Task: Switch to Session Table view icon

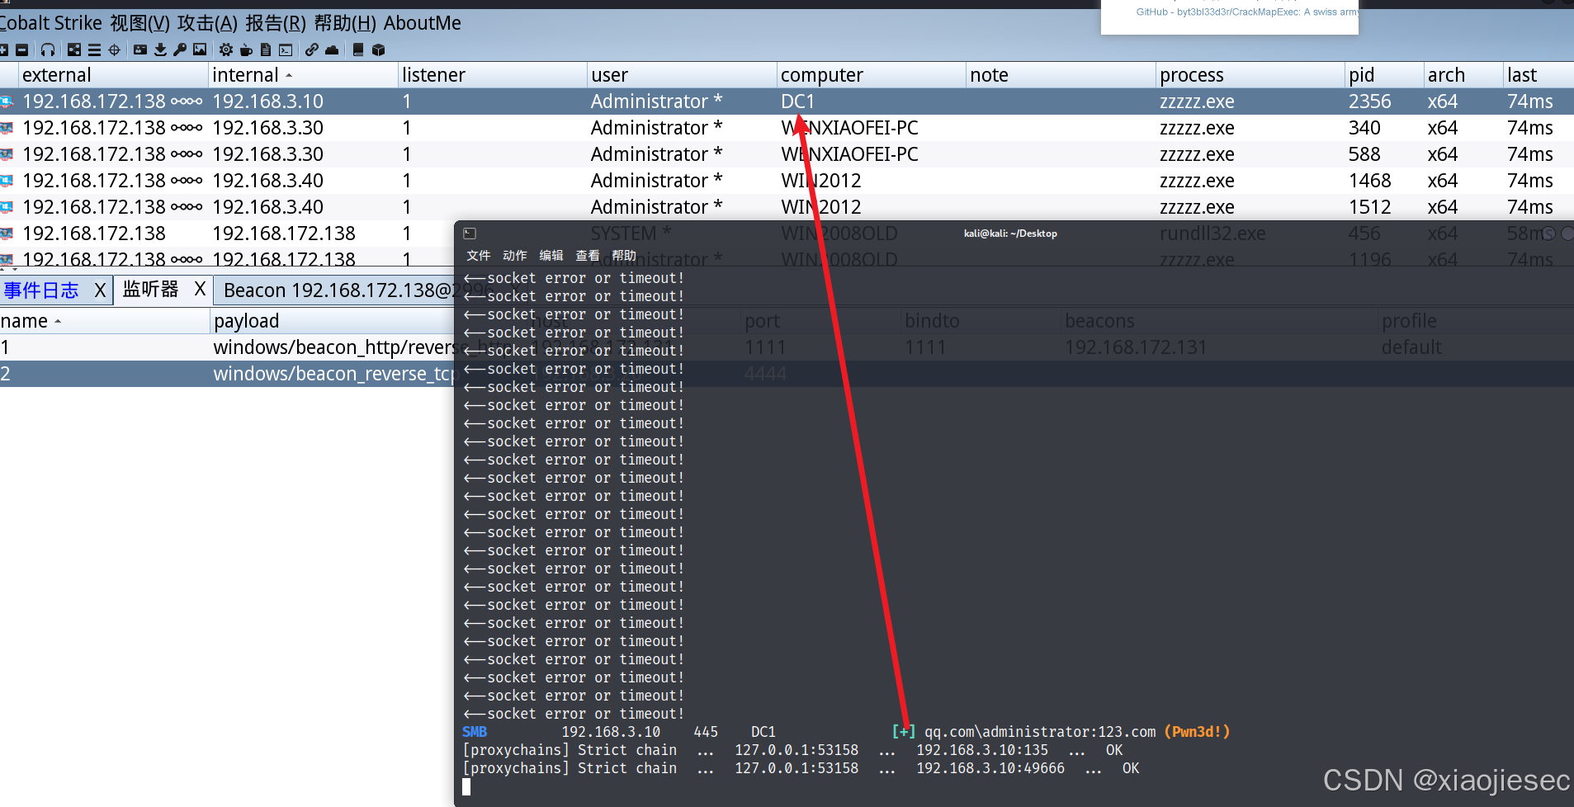Action: click(94, 50)
